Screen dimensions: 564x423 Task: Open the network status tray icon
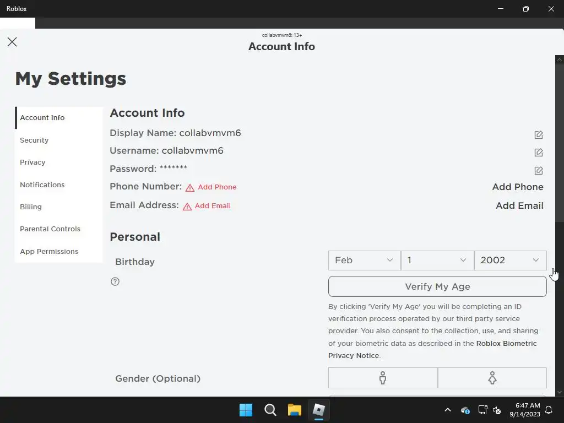coord(482,410)
